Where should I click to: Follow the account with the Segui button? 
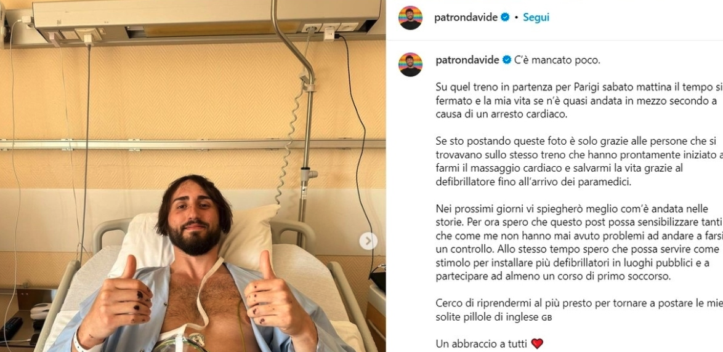(x=536, y=17)
